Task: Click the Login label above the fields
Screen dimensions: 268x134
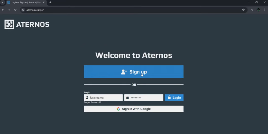Action: coord(87,92)
